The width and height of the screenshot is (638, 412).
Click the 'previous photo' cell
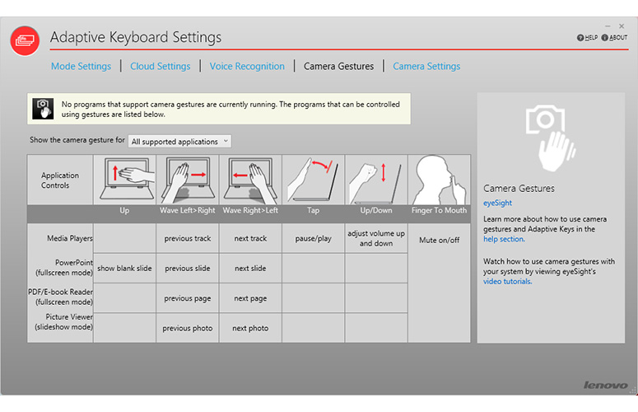tap(188, 328)
